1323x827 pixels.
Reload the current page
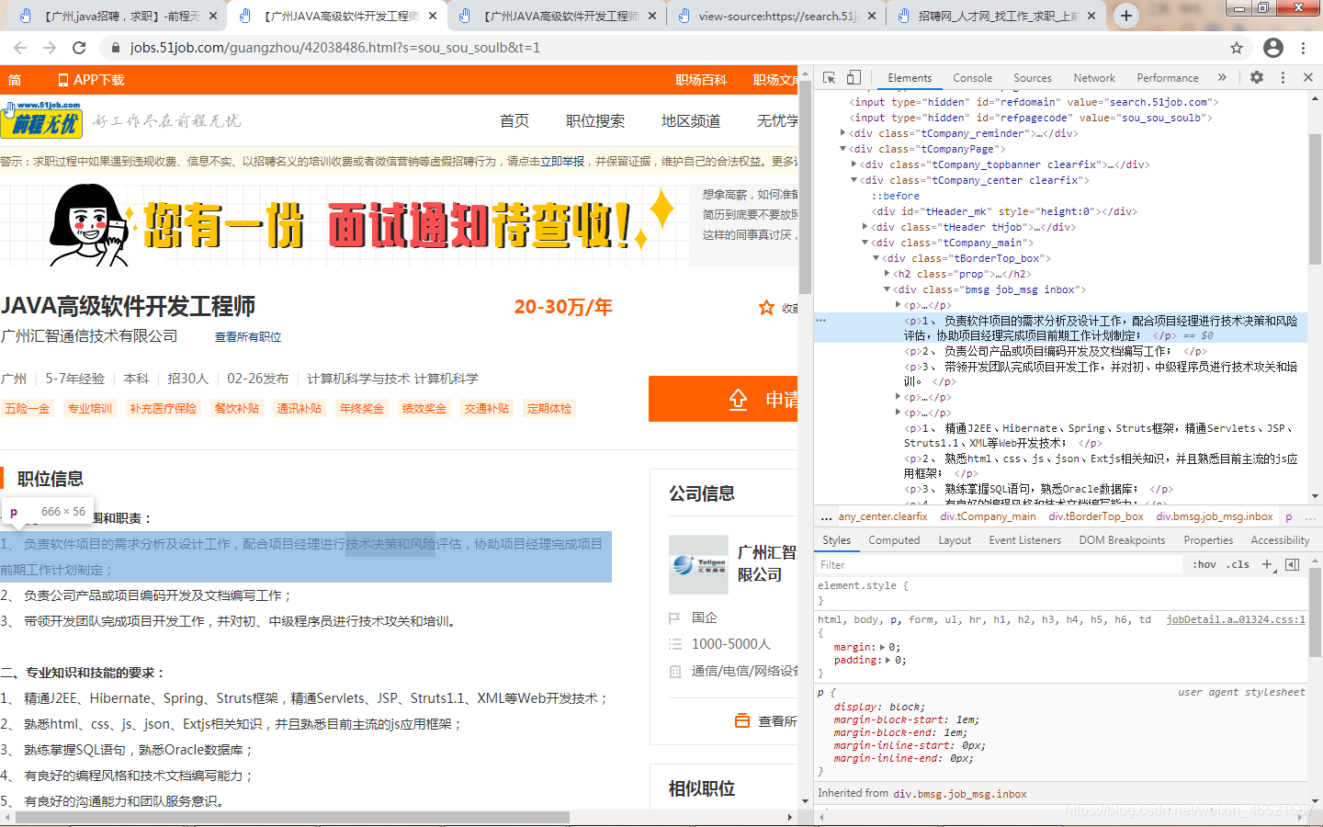pyautogui.click(x=79, y=48)
